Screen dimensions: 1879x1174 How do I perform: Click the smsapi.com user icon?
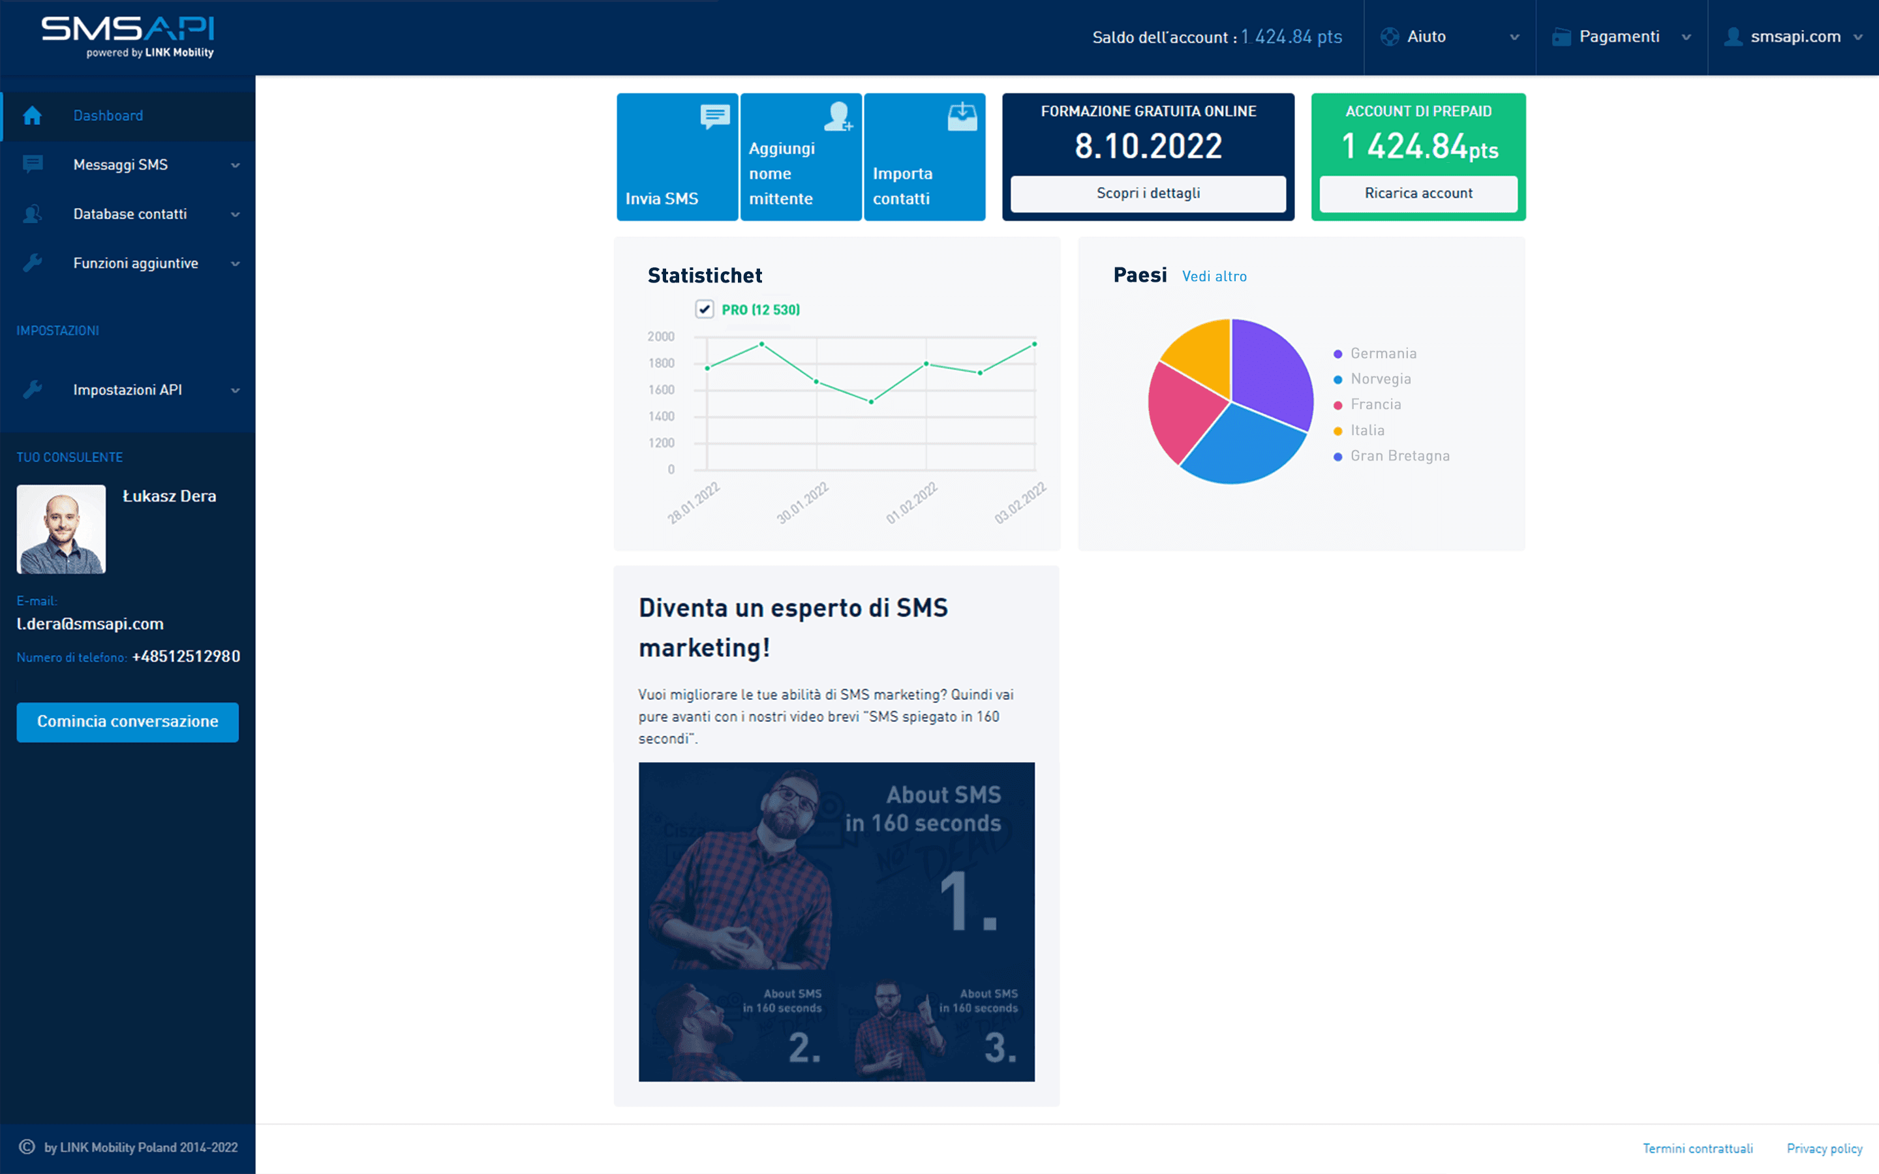[x=1733, y=37]
